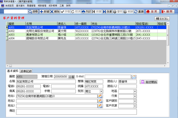This screenshot has height=118, width=178.
Task: Click the 取消 cancel button
Action: (76, 11)
